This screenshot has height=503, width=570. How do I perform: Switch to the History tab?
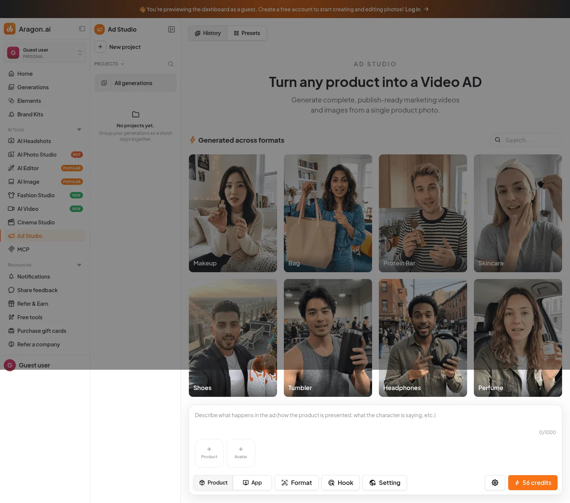208,33
